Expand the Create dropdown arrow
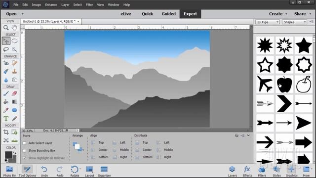 [x=286, y=14]
